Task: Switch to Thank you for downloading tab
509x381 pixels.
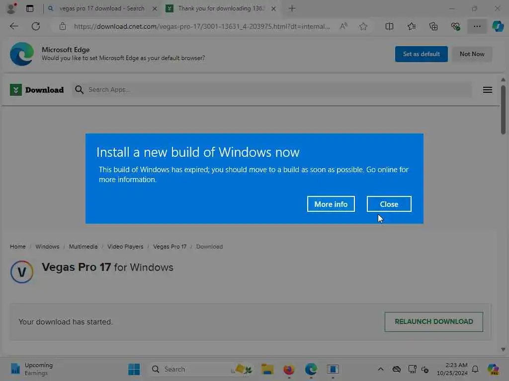Action: (221, 8)
